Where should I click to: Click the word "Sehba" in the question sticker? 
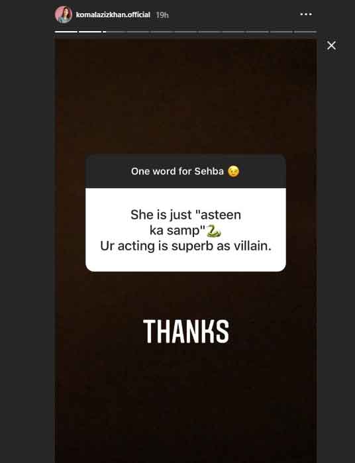click(x=209, y=172)
